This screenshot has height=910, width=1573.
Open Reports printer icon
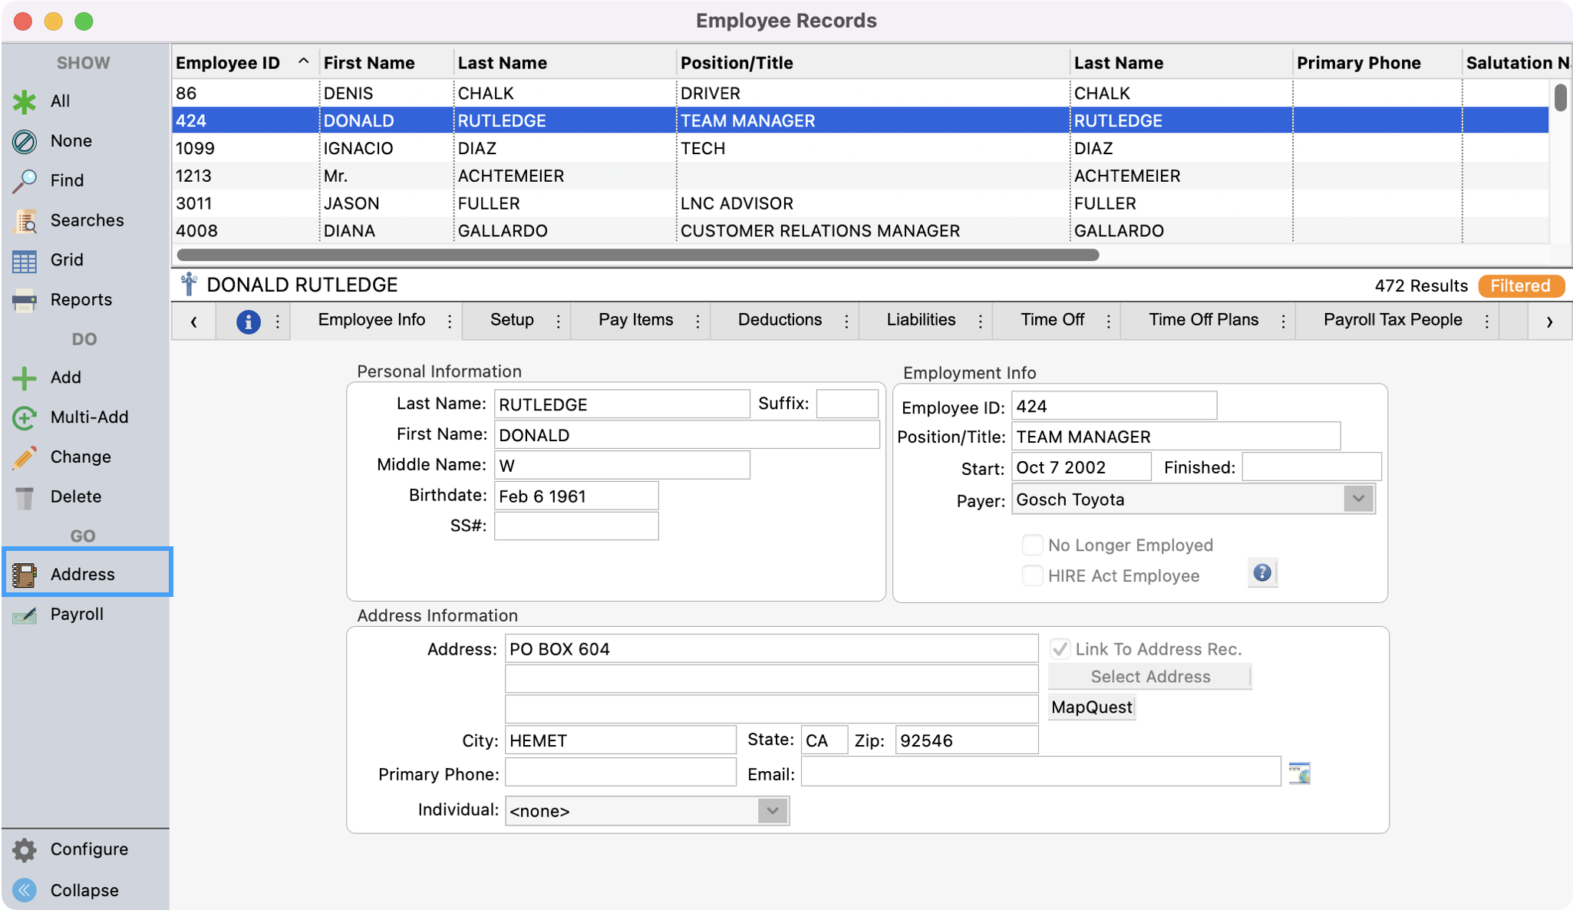pyautogui.click(x=25, y=300)
